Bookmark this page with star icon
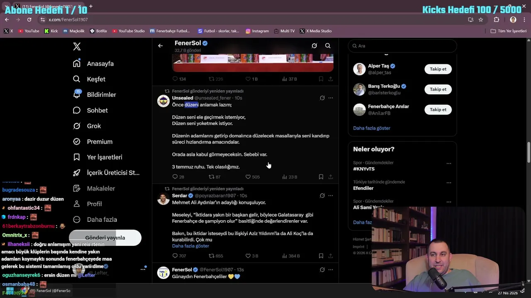The width and height of the screenshot is (531, 298). click(481, 19)
